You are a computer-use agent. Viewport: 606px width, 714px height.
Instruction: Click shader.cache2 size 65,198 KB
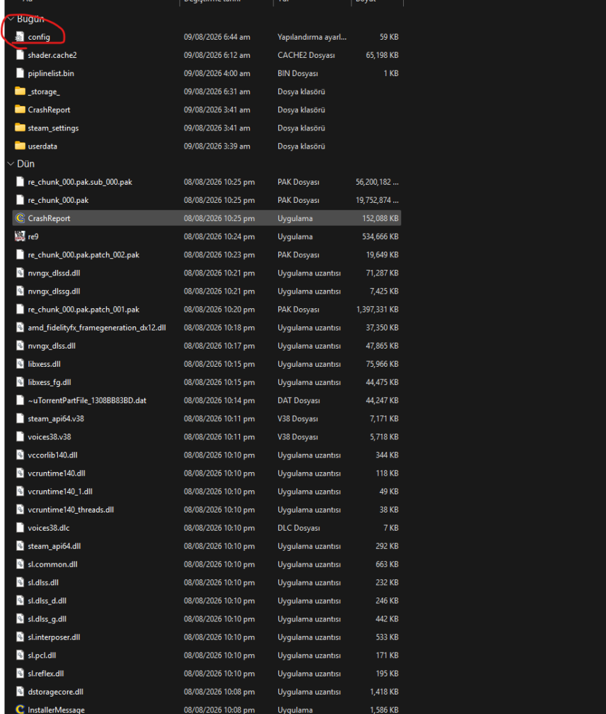pos(382,55)
